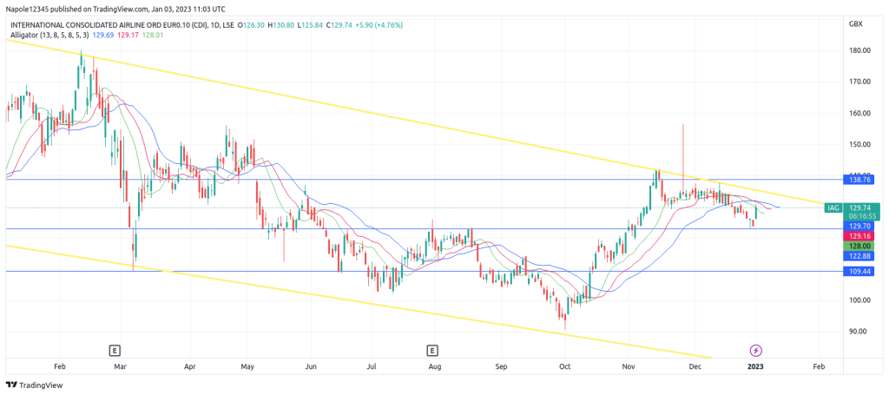Screen dimensions: 889x395
Task: Click the 170.00 price axis label
Action: pyautogui.click(x=860, y=82)
